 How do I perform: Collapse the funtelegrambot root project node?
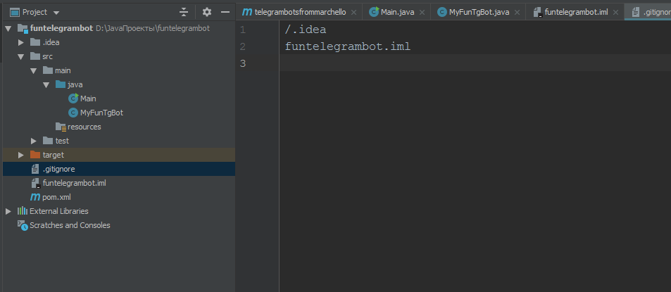pyautogui.click(x=8, y=29)
